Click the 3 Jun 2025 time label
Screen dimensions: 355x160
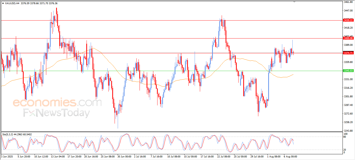point(7,157)
